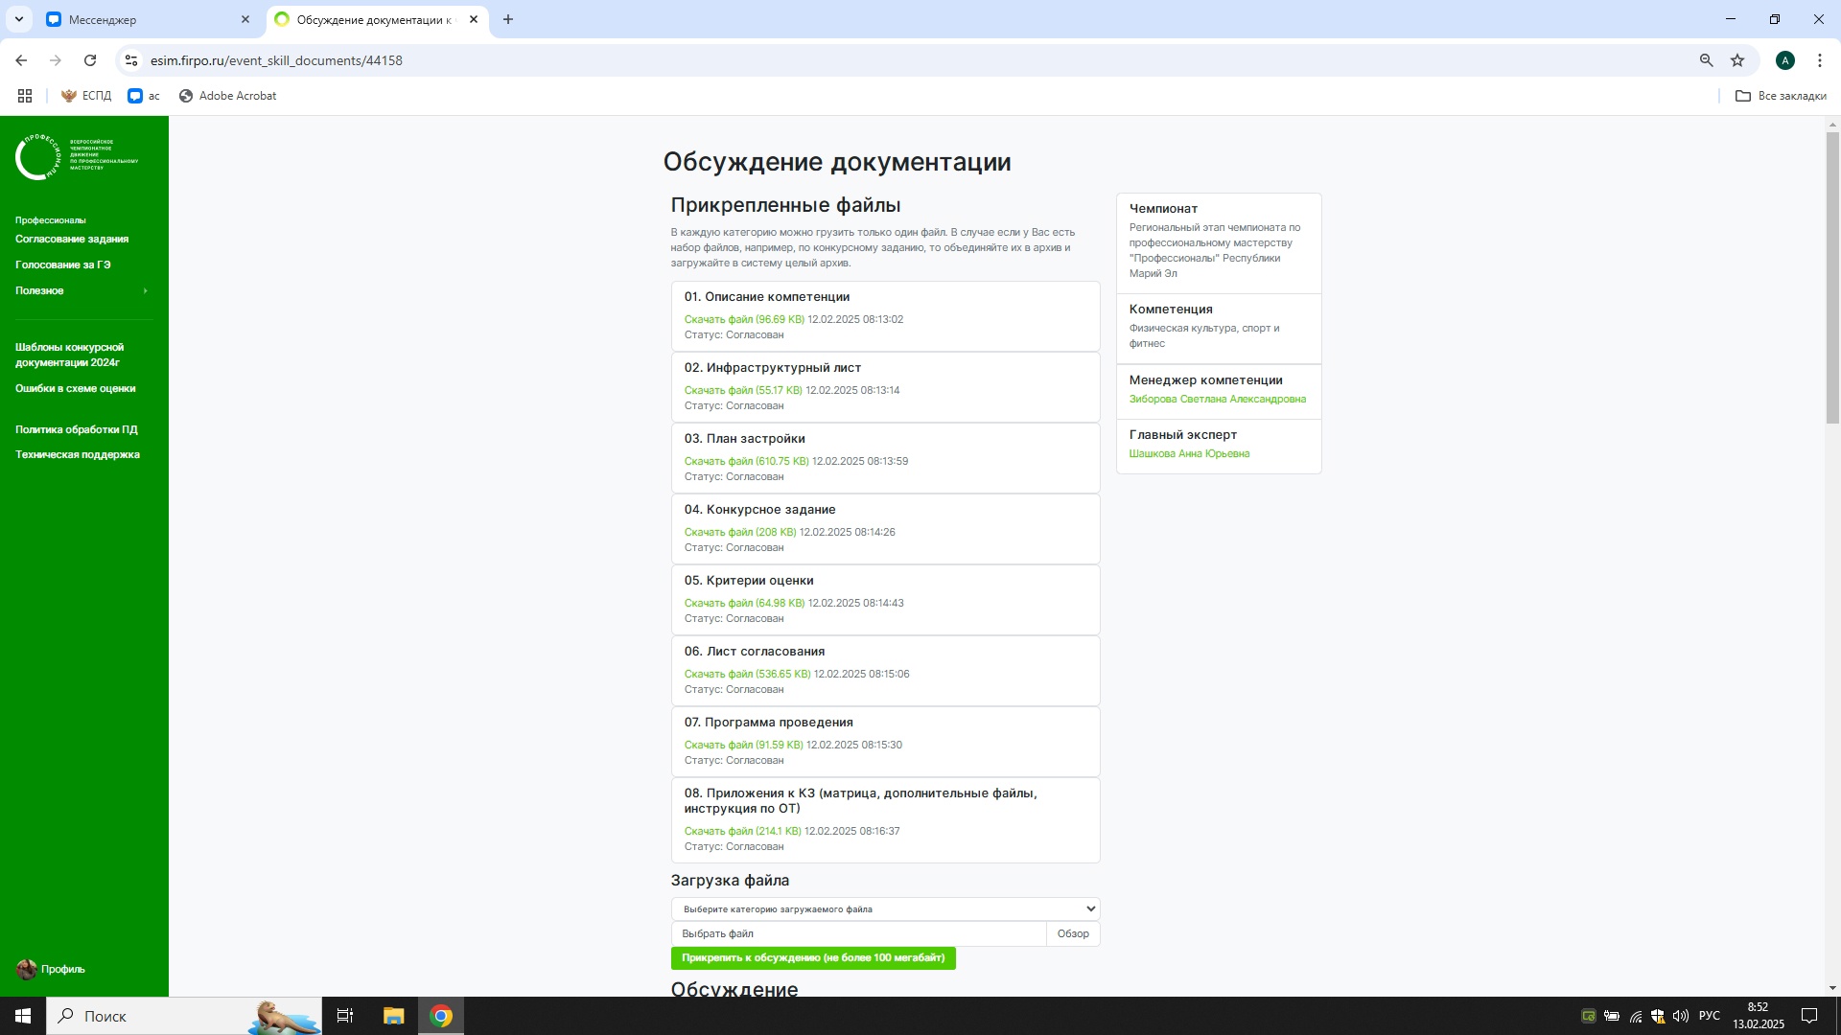Viewport: 1841px width, 1035px height.
Task: Download the Лист согласования file (536.65 KB)
Action: 747,674
